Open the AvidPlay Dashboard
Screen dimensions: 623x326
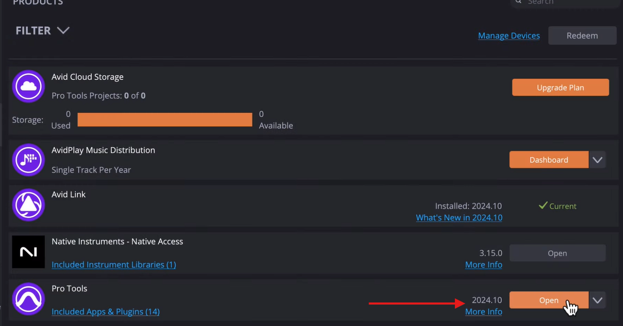tap(548, 160)
